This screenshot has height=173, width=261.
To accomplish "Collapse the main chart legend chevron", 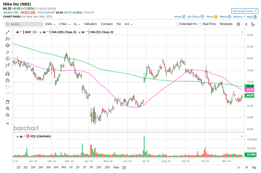I will point(242,32).
